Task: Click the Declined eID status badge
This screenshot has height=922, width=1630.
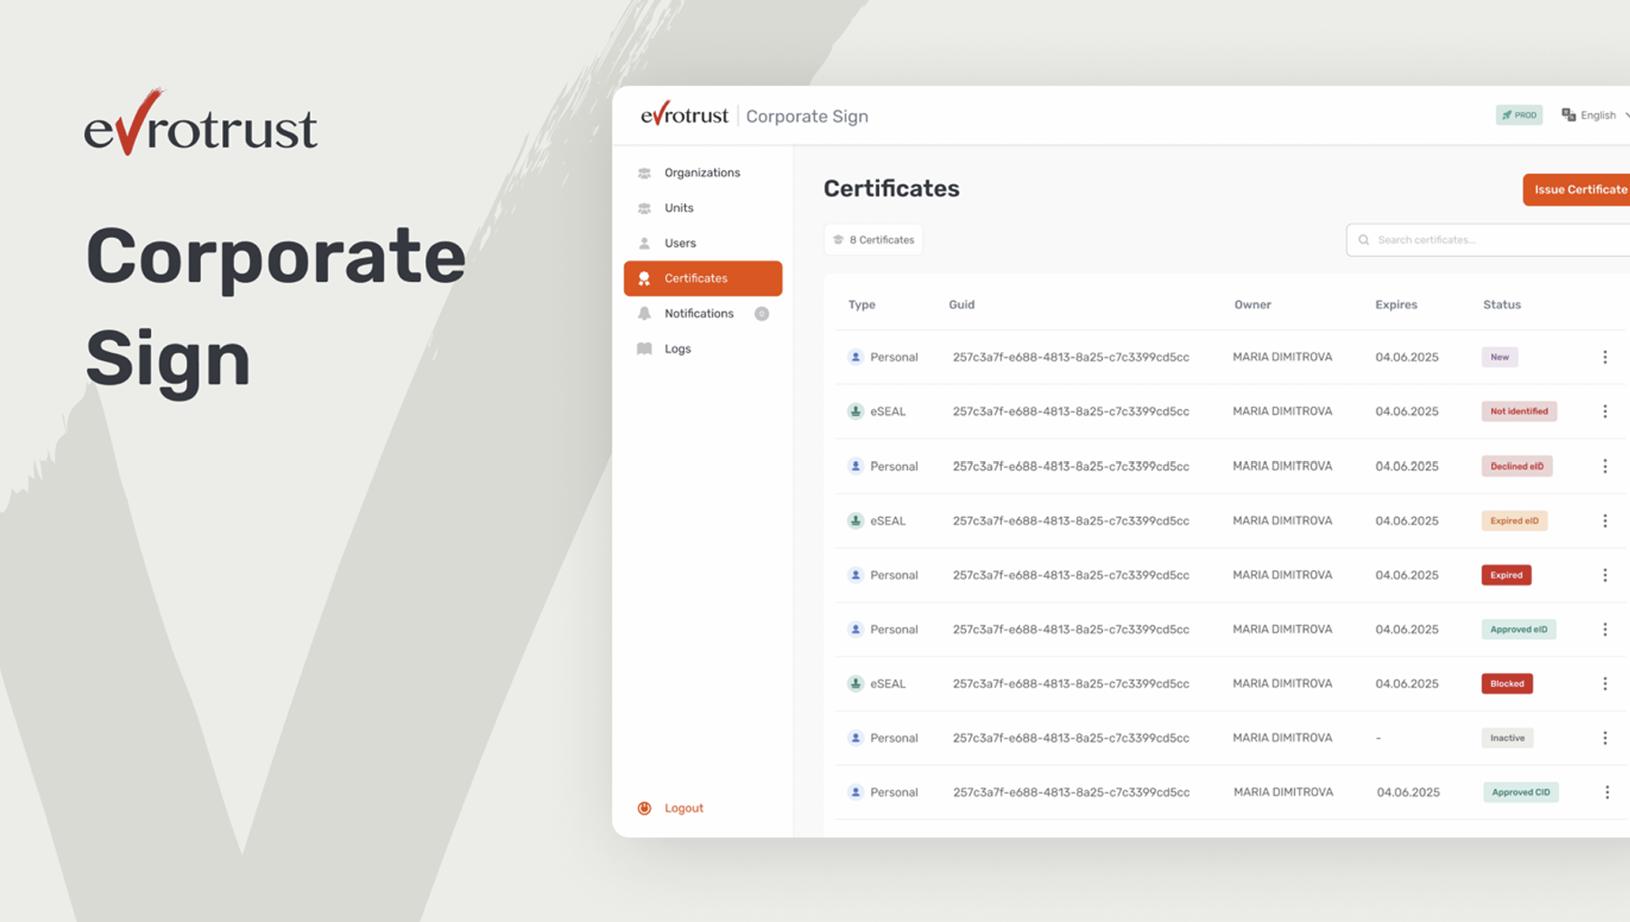Action: pyautogui.click(x=1516, y=466)
